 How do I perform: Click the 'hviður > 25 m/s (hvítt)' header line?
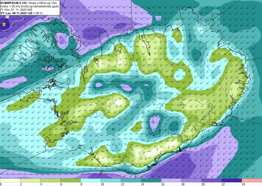coord(30,6)
